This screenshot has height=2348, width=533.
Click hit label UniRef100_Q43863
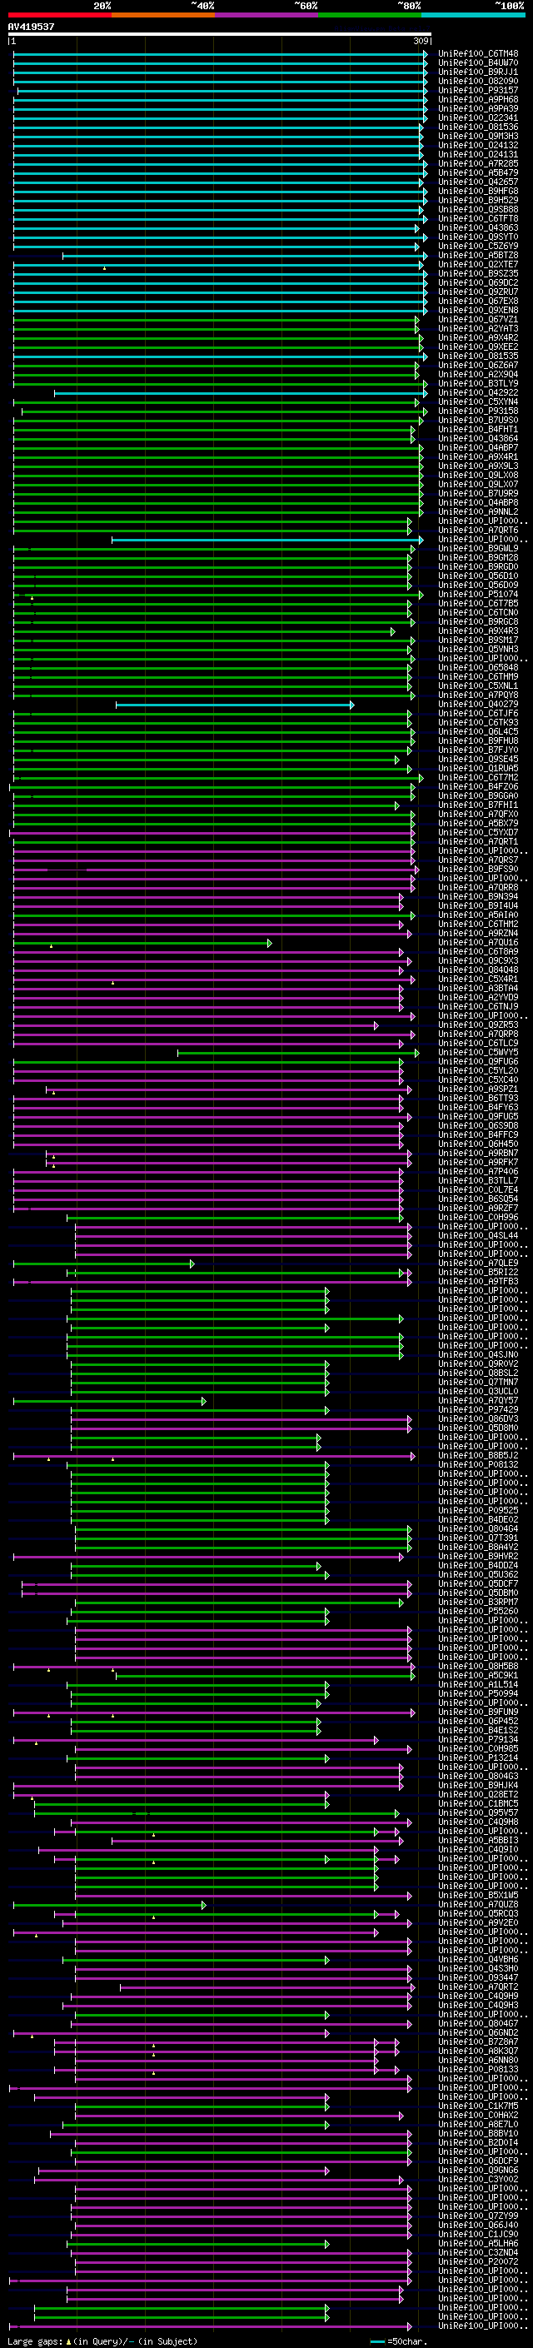478,228
